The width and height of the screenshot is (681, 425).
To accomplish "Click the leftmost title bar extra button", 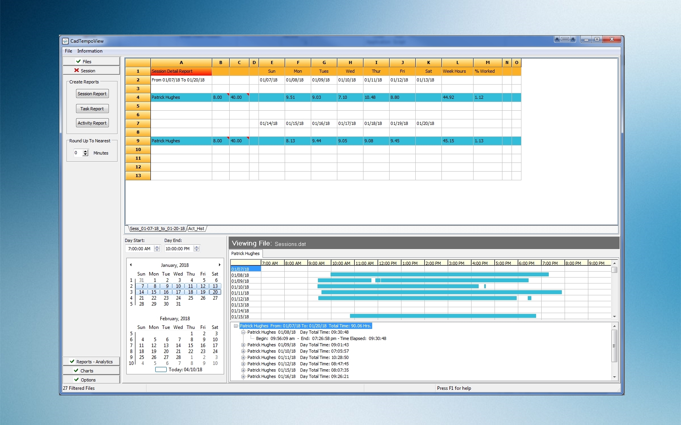I will coord(557,39).
